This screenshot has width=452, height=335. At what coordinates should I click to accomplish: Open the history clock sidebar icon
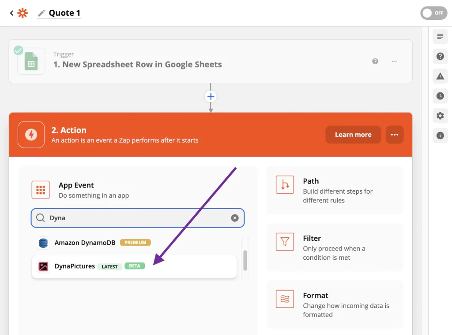[x=440, y=96]
